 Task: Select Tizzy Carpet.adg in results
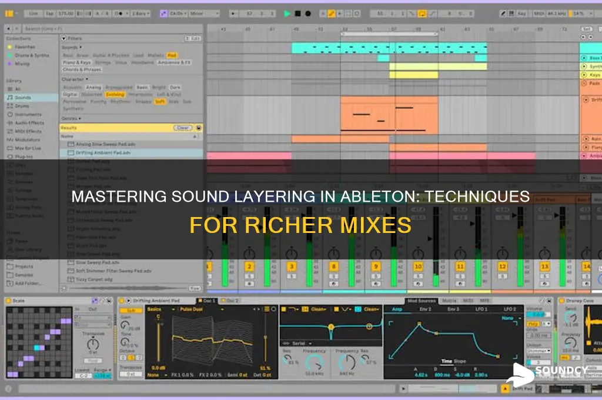point(131,279)
